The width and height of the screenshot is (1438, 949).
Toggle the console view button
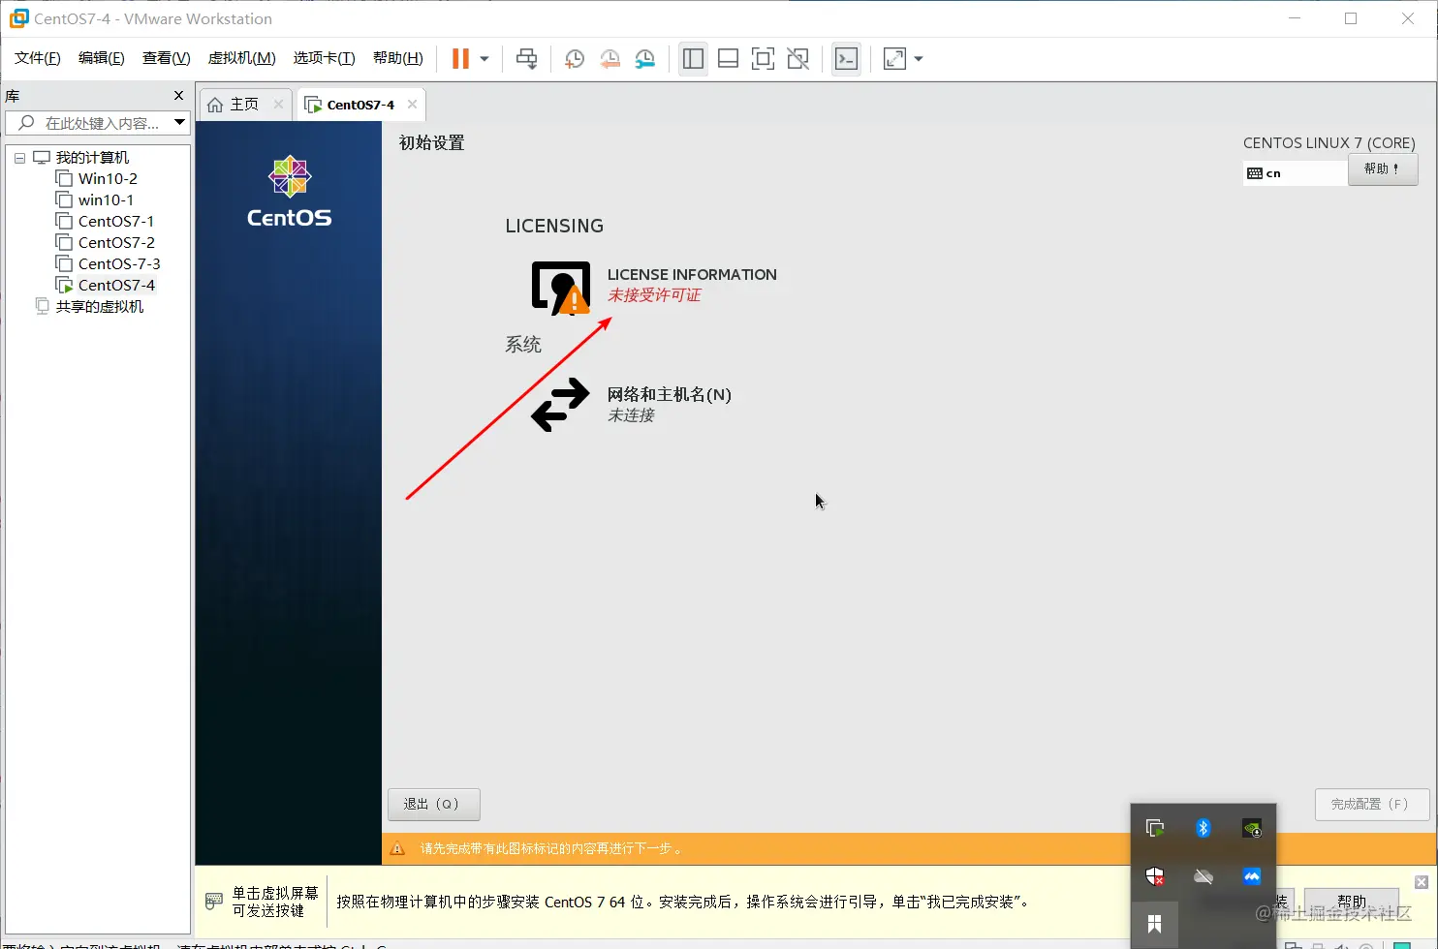click(x=846, y=59)
